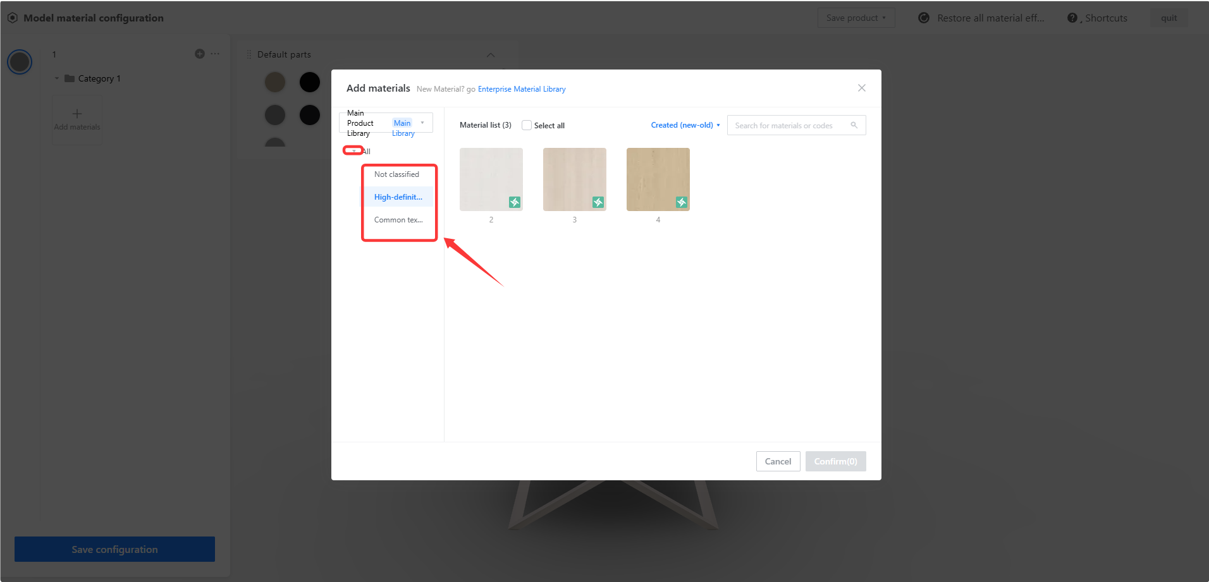Collapse Category 1 folder arrow
Image resolution: width=1209 pixels, height=582 pixels.
pos(56,78)
